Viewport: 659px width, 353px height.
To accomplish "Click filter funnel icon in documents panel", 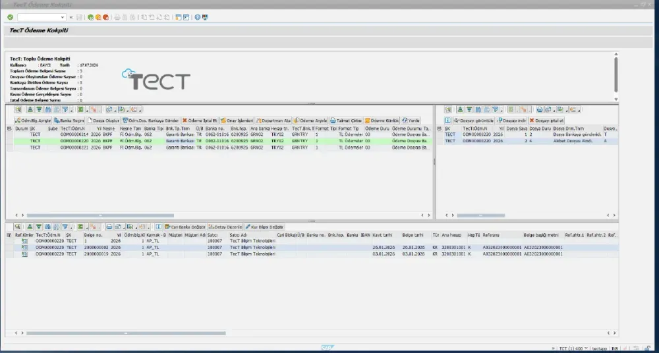I will [x=65, y=226].
